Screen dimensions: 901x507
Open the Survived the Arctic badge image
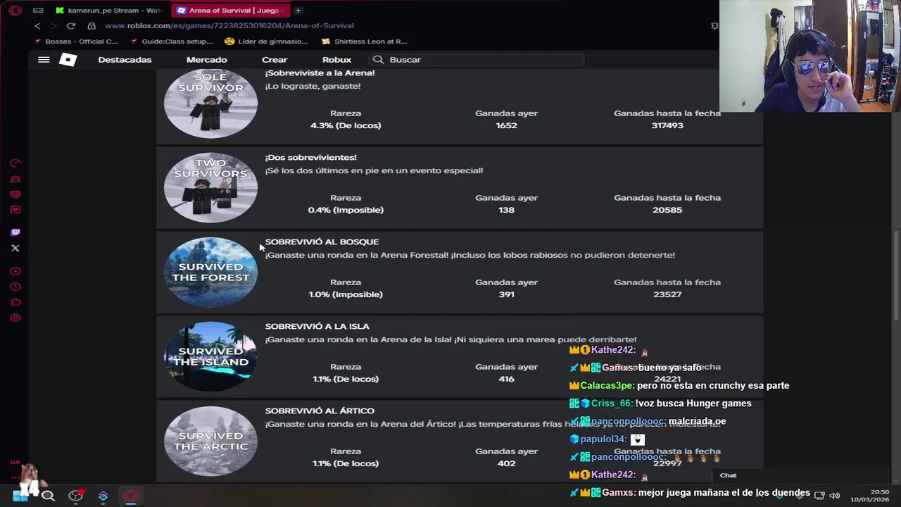[x=210, y=441]
